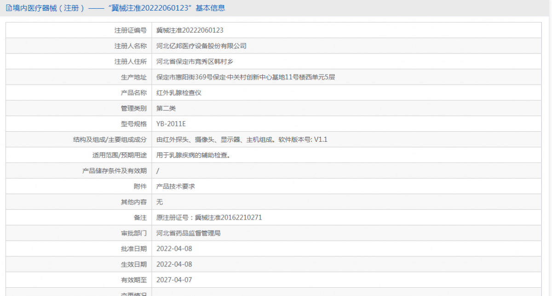Viewport: 552px width, 296px height.
Task: Select registration number 冀械注准20222060123 value
Action: pos(190,30)
